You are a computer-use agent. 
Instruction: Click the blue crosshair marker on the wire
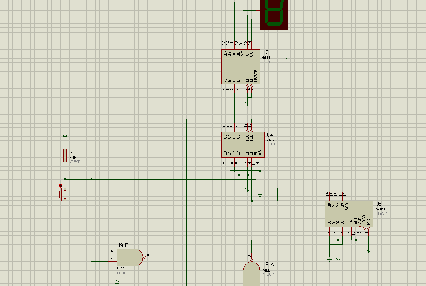[269, 201]
